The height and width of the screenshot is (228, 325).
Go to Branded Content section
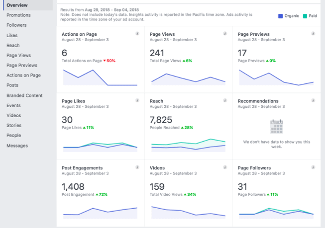[24, 95]
